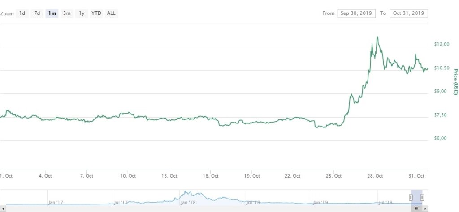This screenshot has height=212, width=459.
Task: Show ALL price history
Action: [x=111, y=13]
